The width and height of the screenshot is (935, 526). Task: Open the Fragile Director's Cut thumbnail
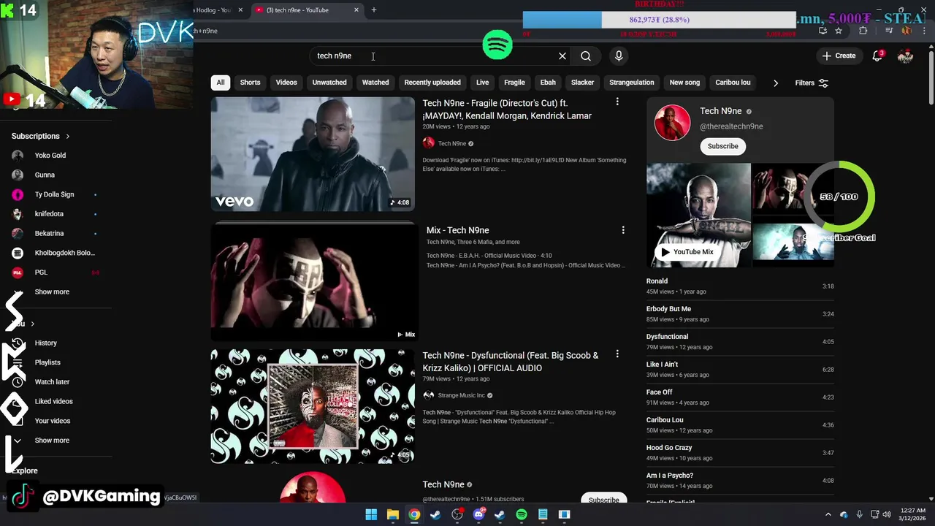[x=313, y=154]
